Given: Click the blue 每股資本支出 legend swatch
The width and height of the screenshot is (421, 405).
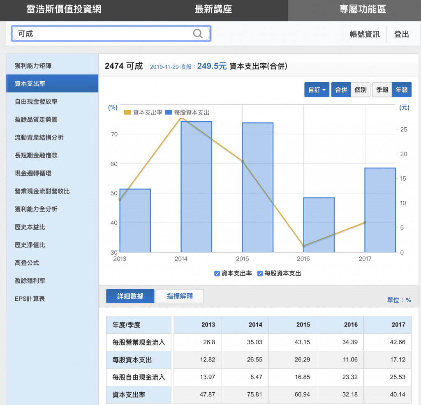Looking at the screenshot, I should click(169, 113).
